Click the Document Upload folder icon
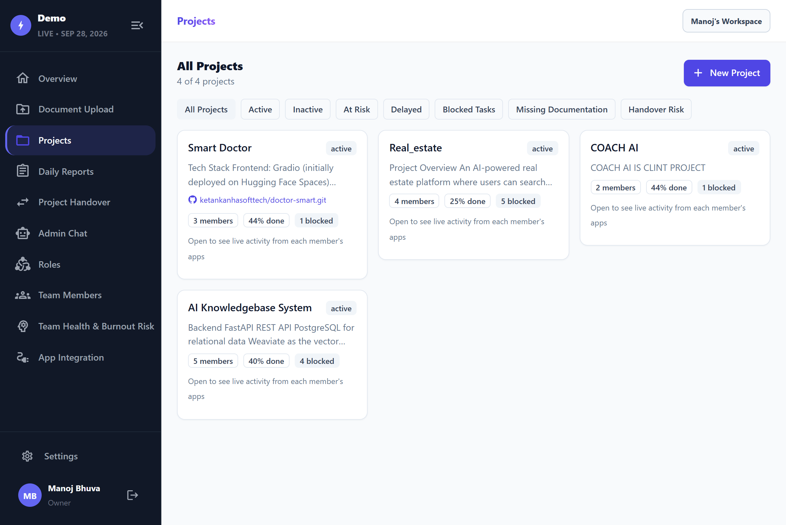786x525 pixels. [23, 109]
